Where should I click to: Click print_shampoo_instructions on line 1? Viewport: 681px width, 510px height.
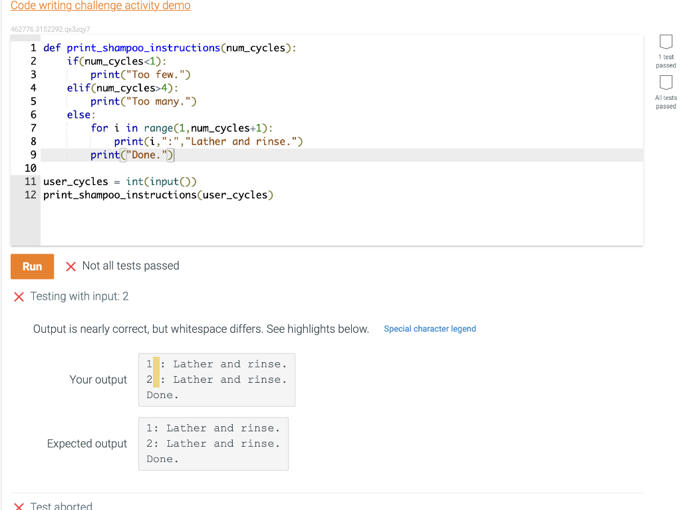coord(133,47)
